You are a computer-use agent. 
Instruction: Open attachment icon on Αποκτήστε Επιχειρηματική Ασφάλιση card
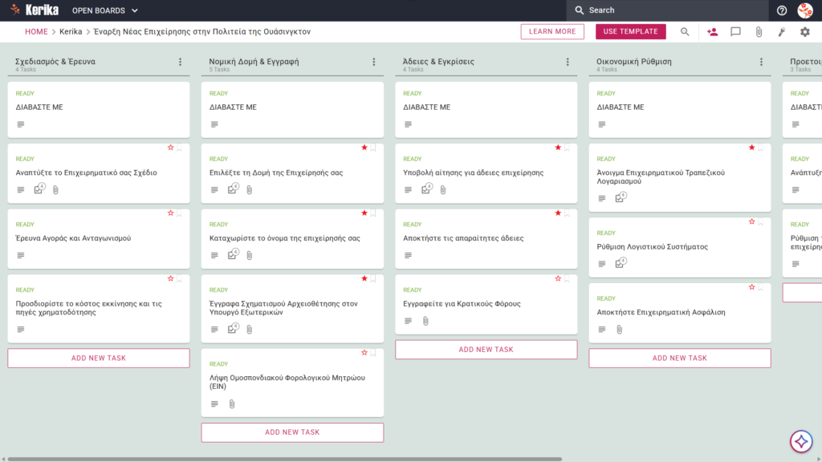pyautogui.click(x=619, y=330)
